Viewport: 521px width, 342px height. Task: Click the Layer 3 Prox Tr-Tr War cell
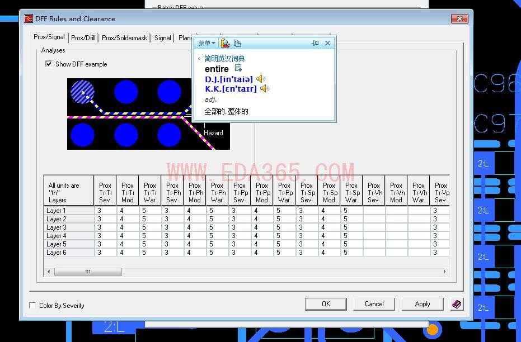pos(150,227)
